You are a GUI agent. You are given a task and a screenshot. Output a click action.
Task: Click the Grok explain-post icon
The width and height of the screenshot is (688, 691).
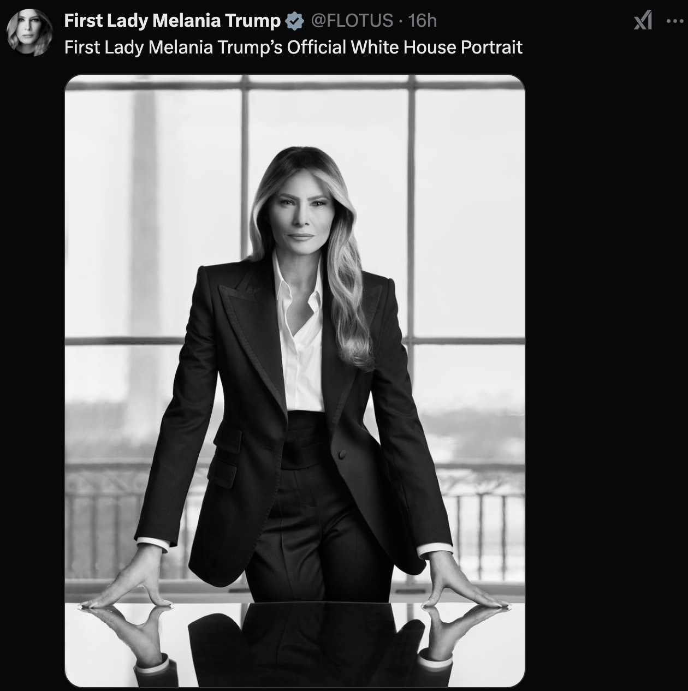[x=643, y=21]
